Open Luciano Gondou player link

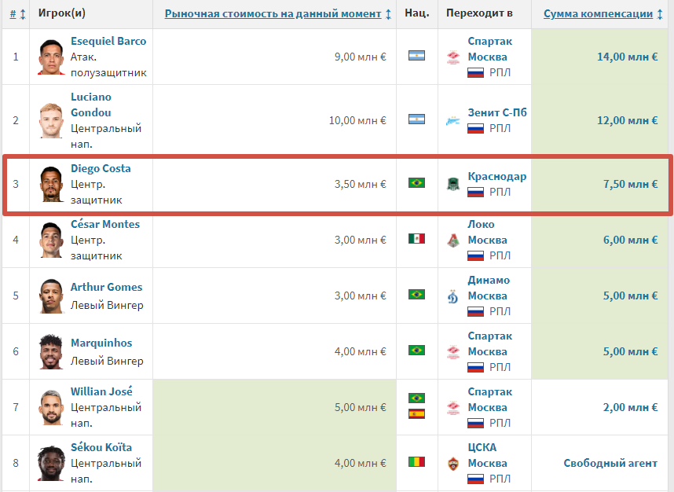coord(91,105)
